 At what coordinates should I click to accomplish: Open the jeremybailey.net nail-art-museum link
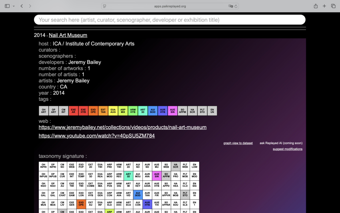[x=123, y=127]
